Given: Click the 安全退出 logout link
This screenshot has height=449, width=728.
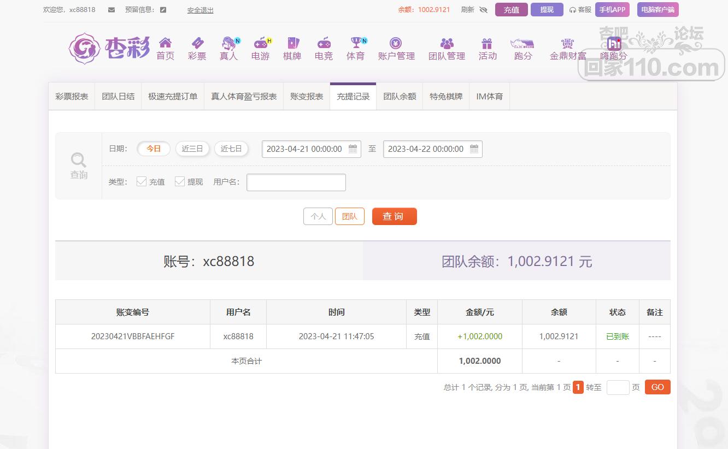Looking at the screenshot, I should (200, 10).
